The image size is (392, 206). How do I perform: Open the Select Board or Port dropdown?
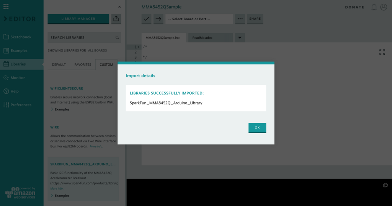(x=199, y=19)
